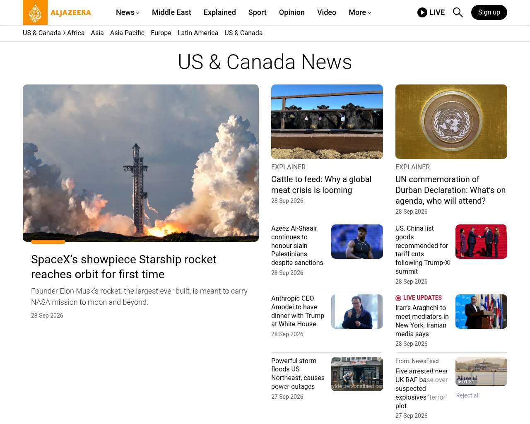530x424 pixels.
Task: Click the Al Jazeera logo
Action: click(x=57, y=12)
